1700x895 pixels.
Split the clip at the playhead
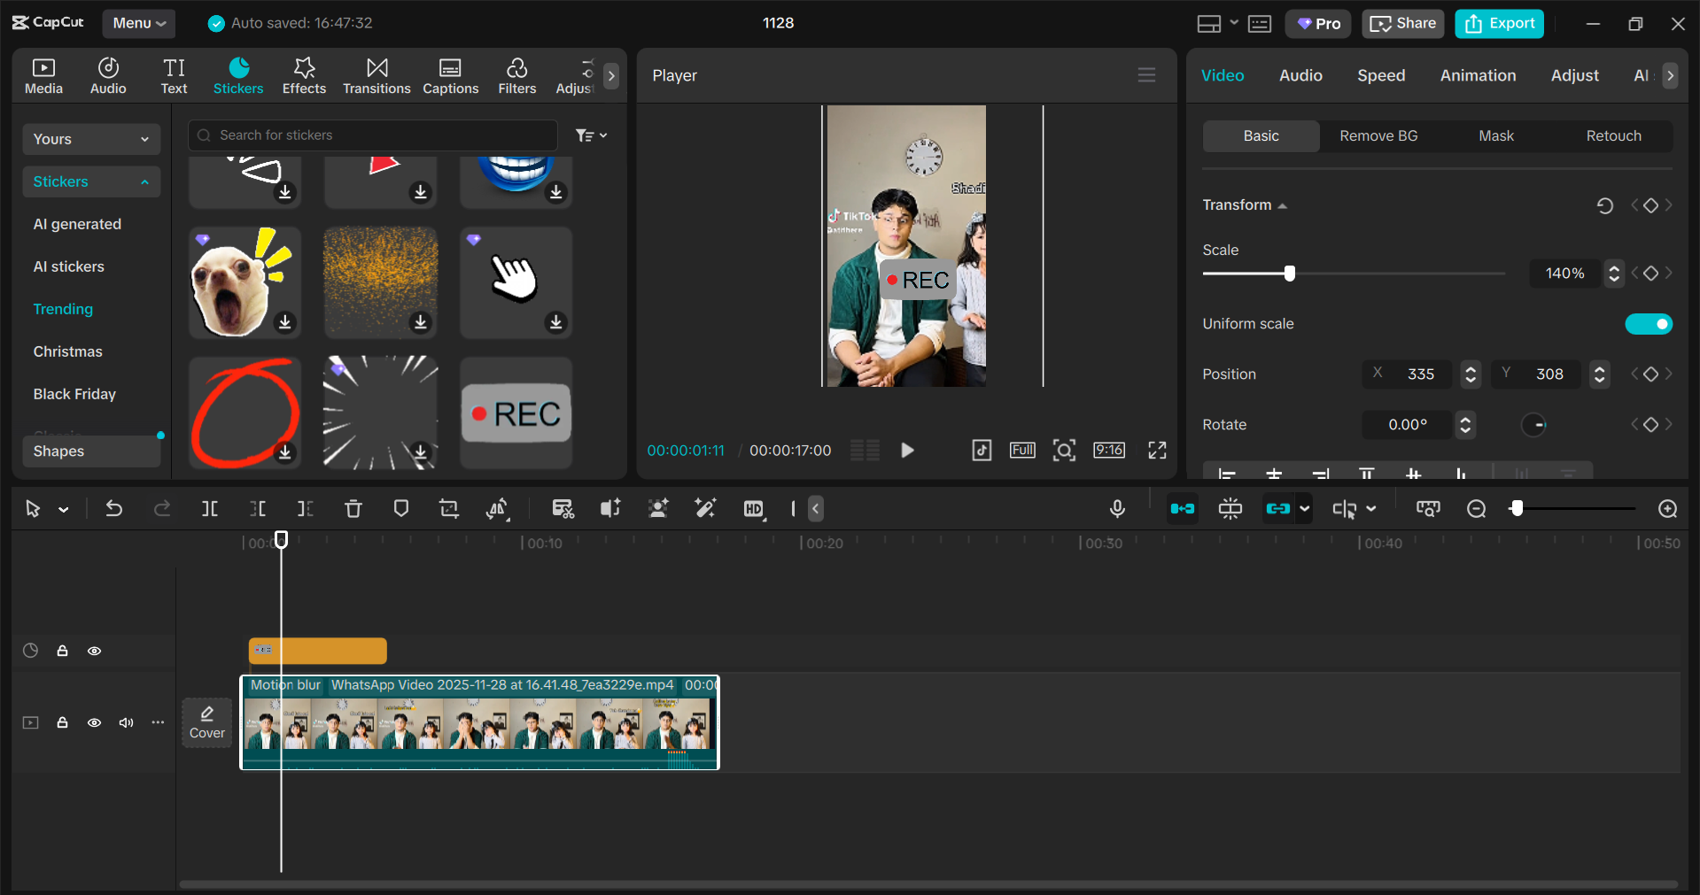(210, 509)
